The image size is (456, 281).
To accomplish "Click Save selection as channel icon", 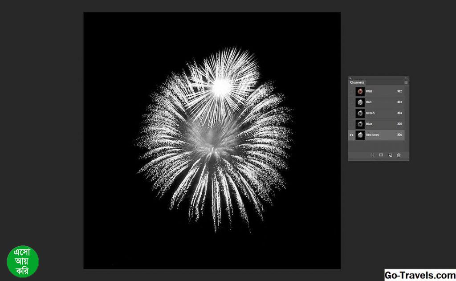I will tap(381, 155).
